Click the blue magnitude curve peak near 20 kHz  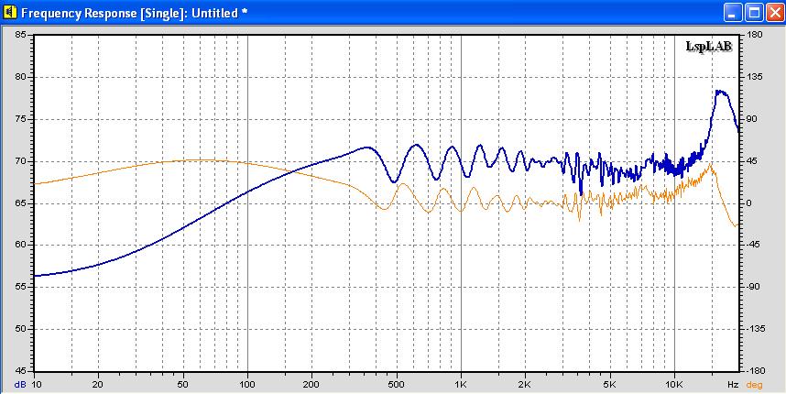[721, 93]
